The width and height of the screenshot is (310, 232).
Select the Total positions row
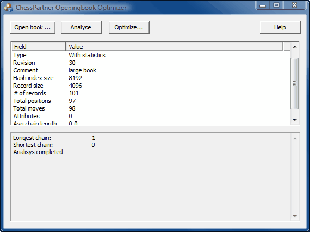(x=151, y=101)
